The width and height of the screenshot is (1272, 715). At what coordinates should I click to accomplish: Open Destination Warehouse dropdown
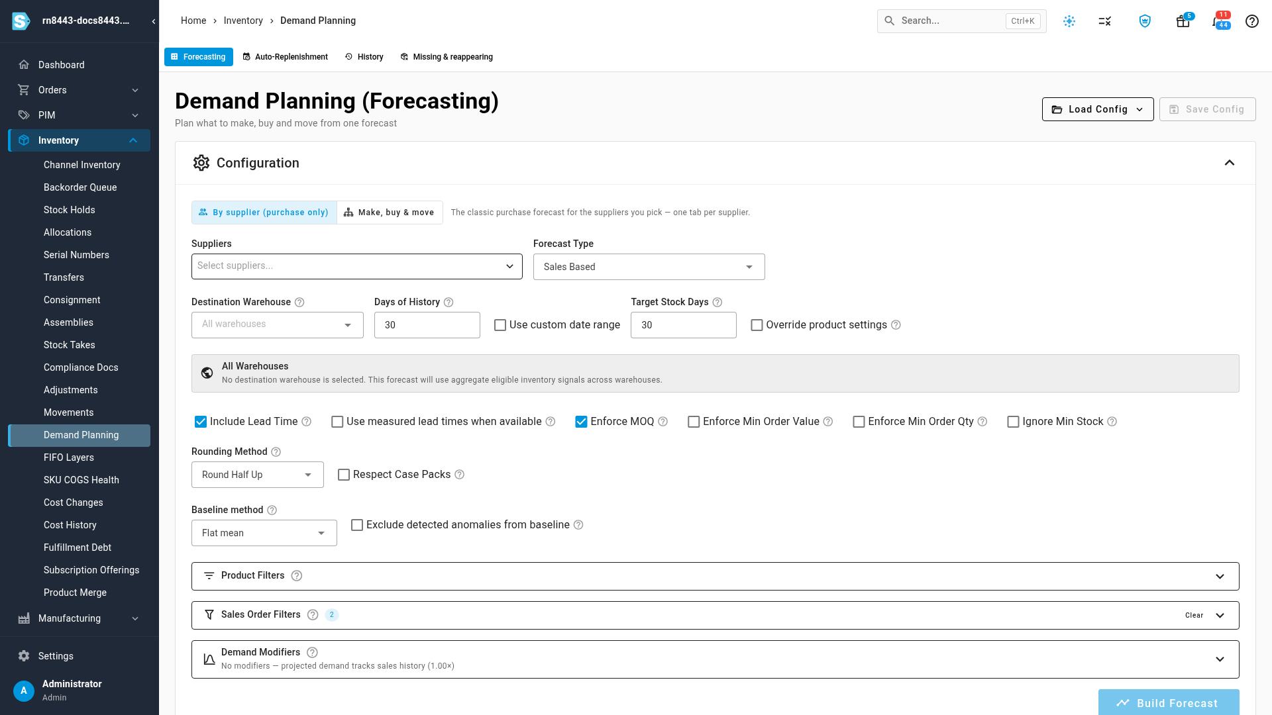coord(277,325)
